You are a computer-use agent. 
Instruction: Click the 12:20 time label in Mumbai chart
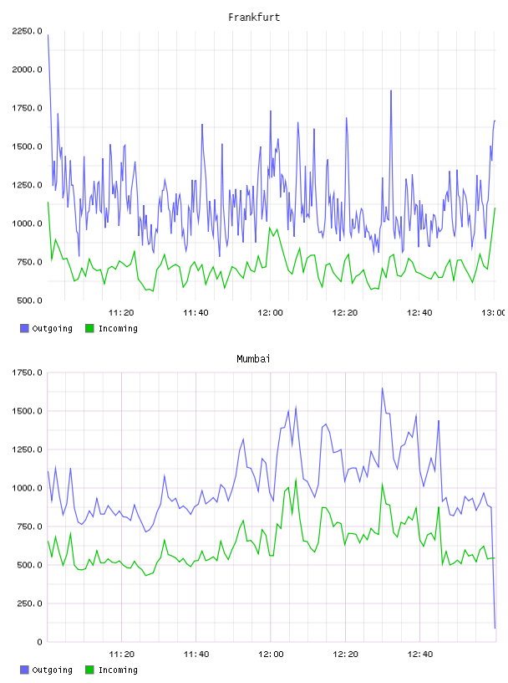click(345, 655)
